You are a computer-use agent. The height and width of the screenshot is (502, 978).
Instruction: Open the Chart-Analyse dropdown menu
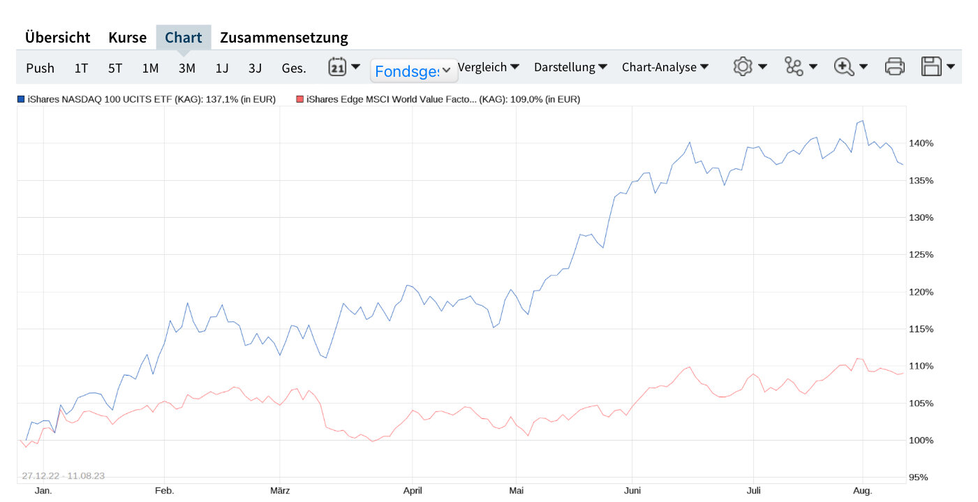[x=665, y=67]
